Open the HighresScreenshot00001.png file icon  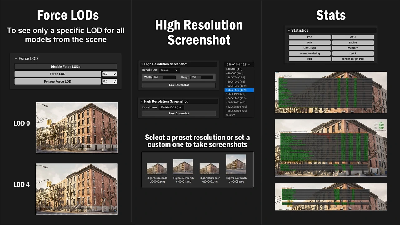click(x=183, y=167)
